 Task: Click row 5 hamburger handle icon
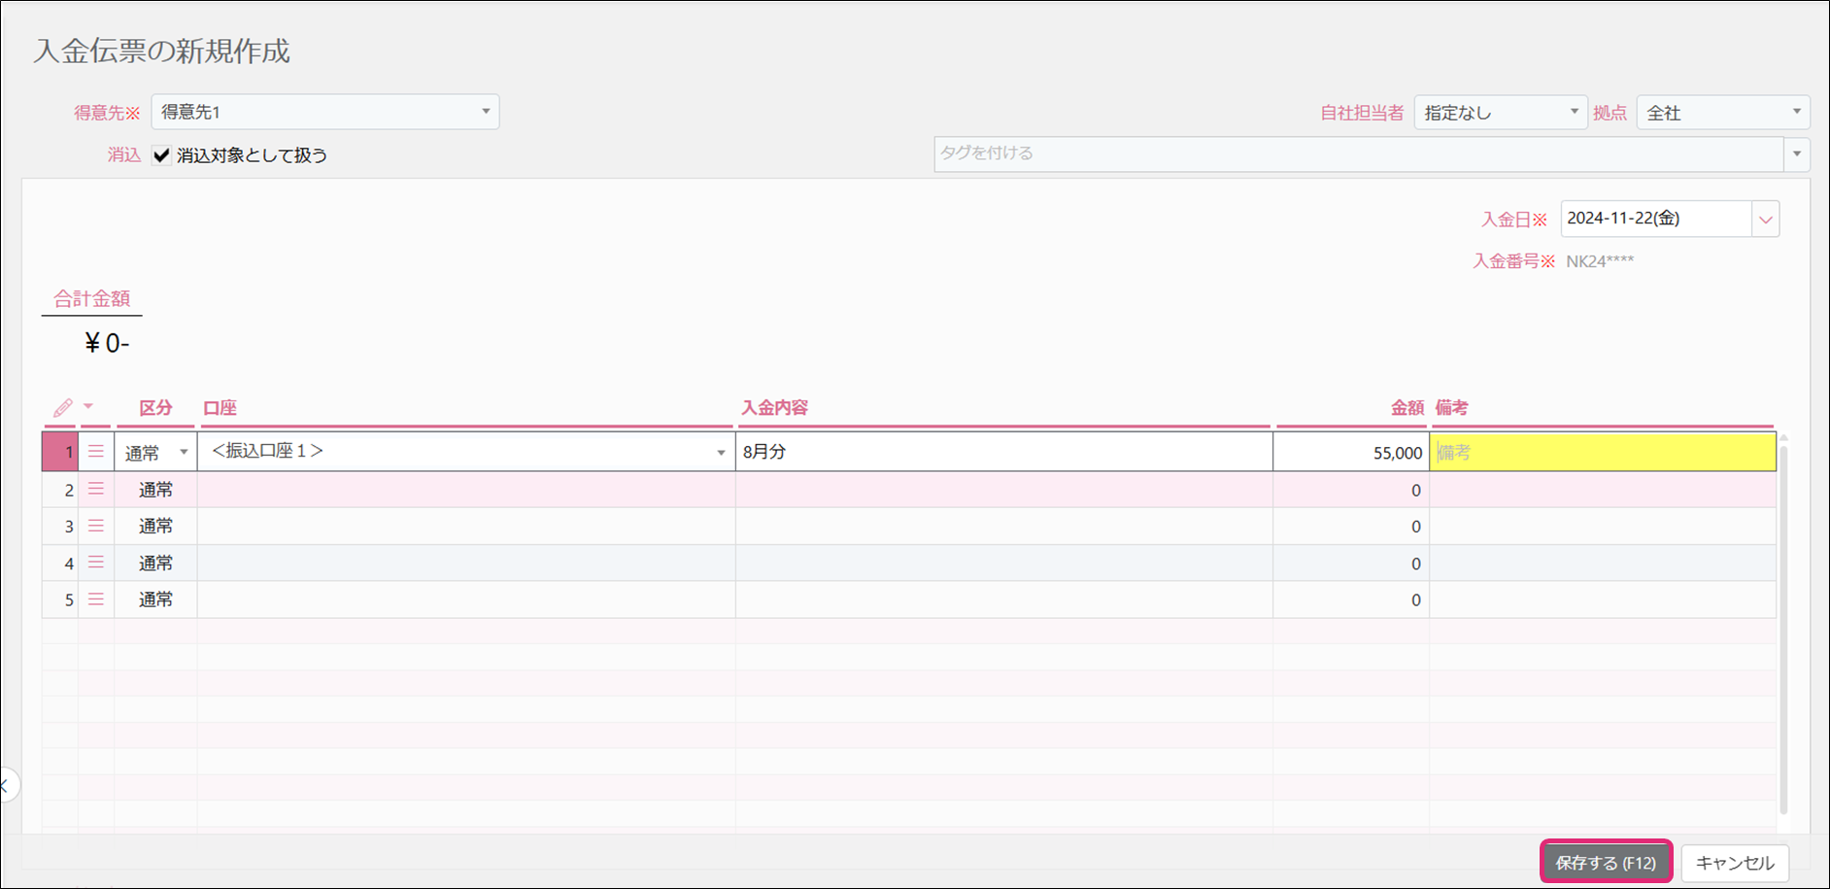point(96,599)
